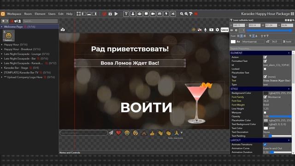Click the chat message input box
This screenshot has width=295, height=166.
[84, 133]
